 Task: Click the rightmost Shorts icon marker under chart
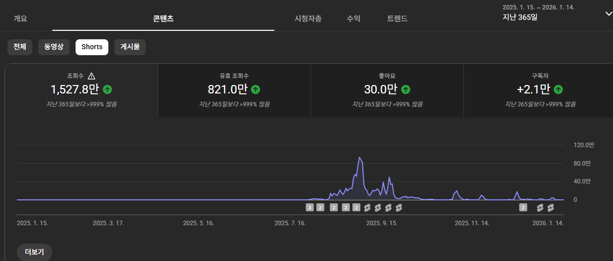tap(550, 207)
